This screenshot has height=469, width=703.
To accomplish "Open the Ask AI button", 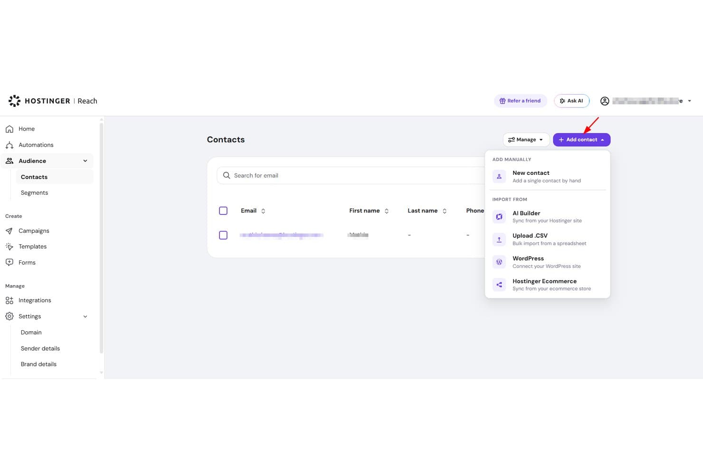I will coord(571,101).
